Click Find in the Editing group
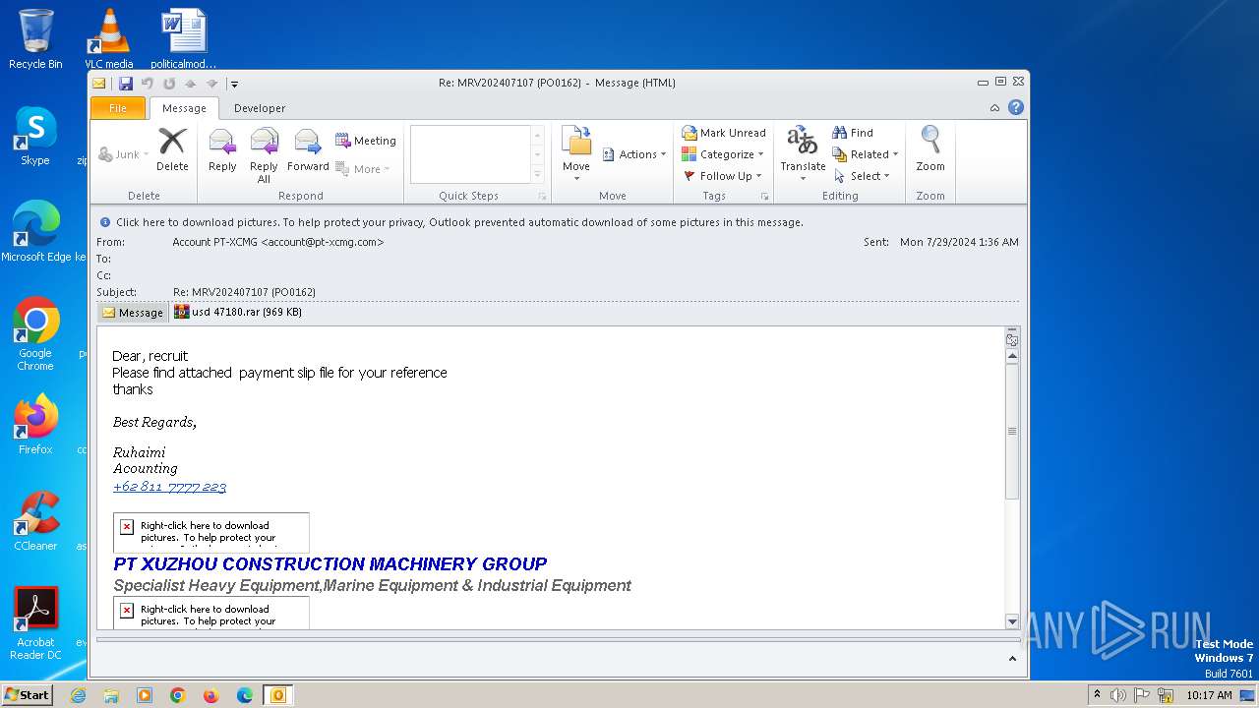This screenshot has height=708, width=1259. [853, 133]
